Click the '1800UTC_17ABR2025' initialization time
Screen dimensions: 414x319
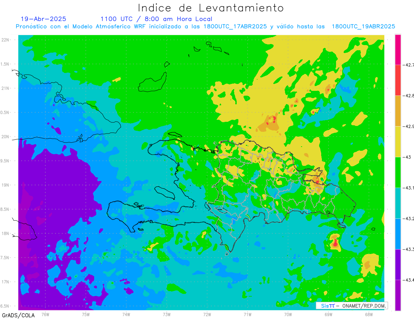[x=235, y=26]
